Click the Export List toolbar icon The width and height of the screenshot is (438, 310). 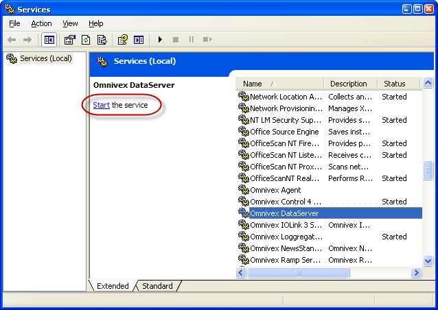coord(102,40)
